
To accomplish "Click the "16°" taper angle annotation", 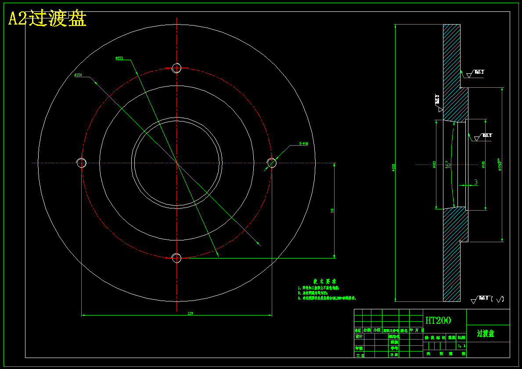I will tap(448, 164).
